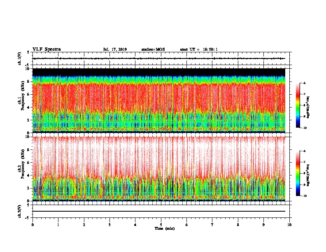The width and height of the screenshot is (326, 252).
Task: Click the "-10" label on ch.2 colorbar
Action: [304, 196]
